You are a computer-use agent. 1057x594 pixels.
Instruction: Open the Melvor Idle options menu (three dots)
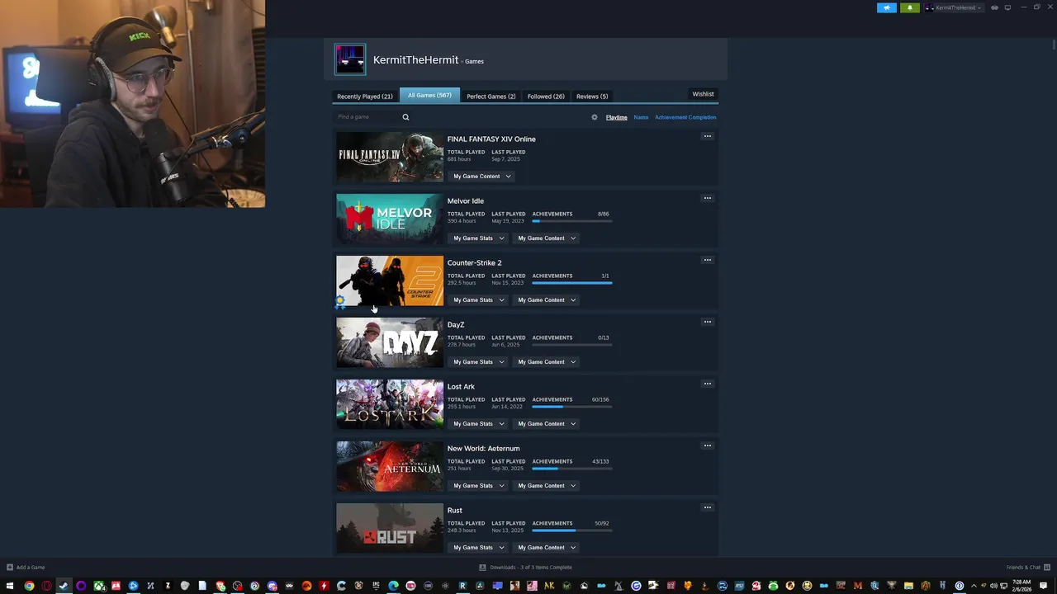click(x=707, y=198)
